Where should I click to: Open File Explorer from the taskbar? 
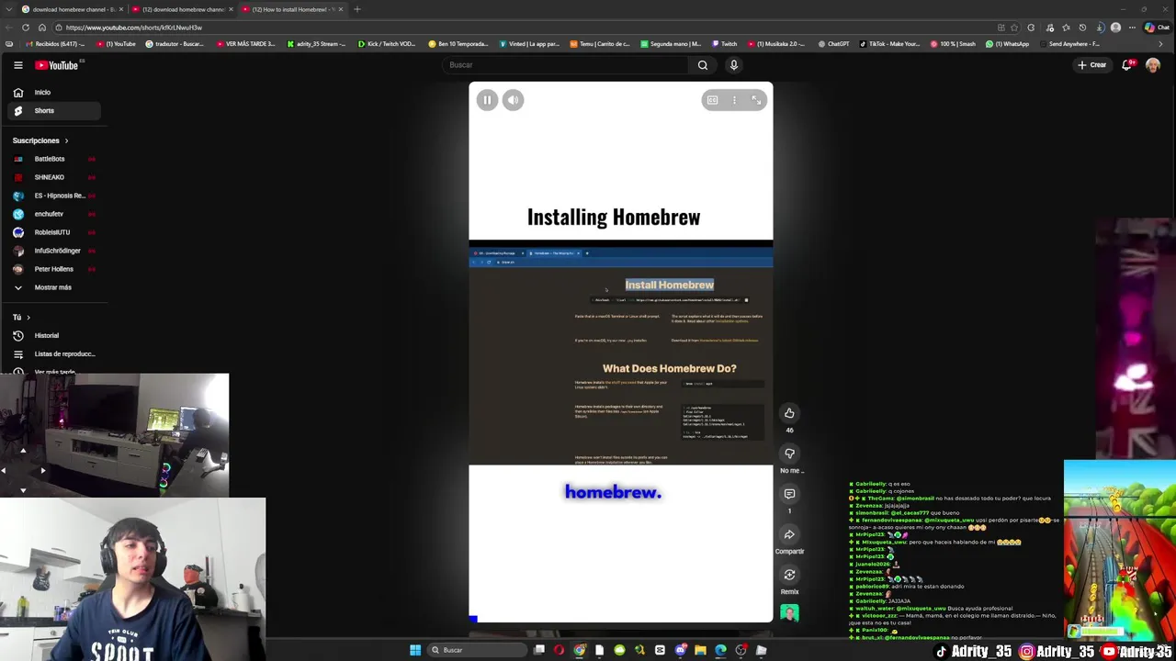point(700,650)
